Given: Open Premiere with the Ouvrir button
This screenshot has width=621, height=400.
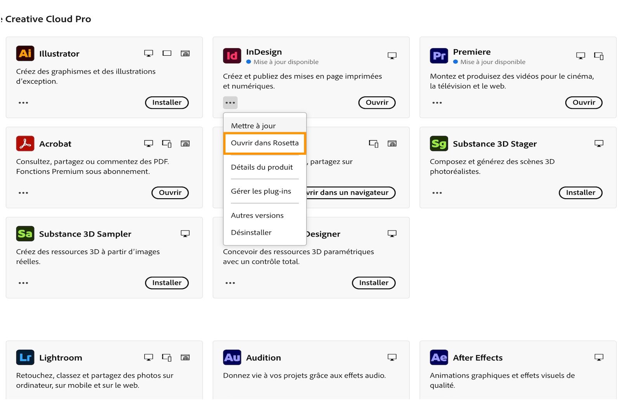Looking at the screenshot, I should point(584,103).
